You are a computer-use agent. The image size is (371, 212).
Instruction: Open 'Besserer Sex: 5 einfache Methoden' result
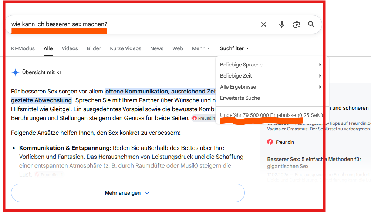point(314,163)
